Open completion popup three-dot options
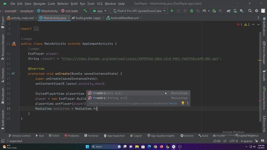 point(188,103)
